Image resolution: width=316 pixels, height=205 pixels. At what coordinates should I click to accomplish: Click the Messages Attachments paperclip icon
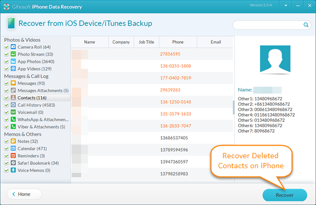tap(13, 90)
